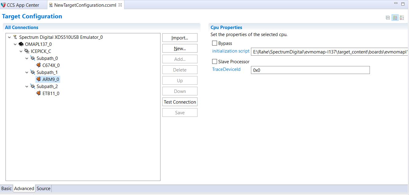Switch to the Source tab
This screenshot has height=195, width=409.
click(43, 189)
